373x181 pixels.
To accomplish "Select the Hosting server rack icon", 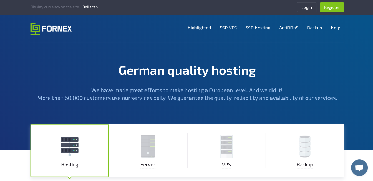I will pos(70,147).
